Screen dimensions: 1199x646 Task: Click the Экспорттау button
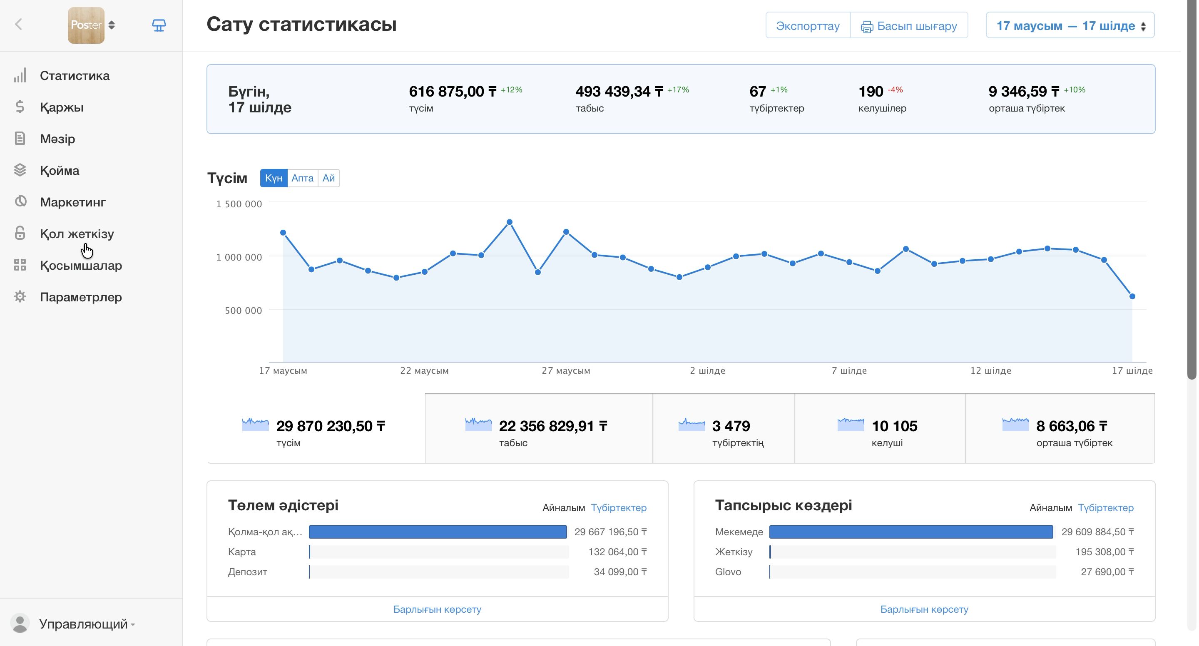[808, 25]
